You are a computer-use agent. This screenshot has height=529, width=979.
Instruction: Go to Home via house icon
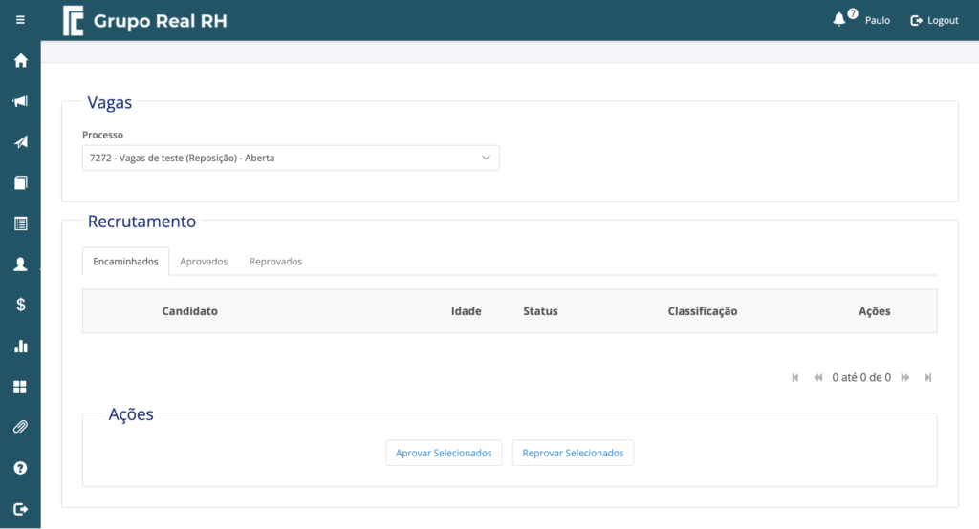pos(21,60)
